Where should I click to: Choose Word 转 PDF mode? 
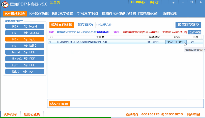(x=25, y=52)
